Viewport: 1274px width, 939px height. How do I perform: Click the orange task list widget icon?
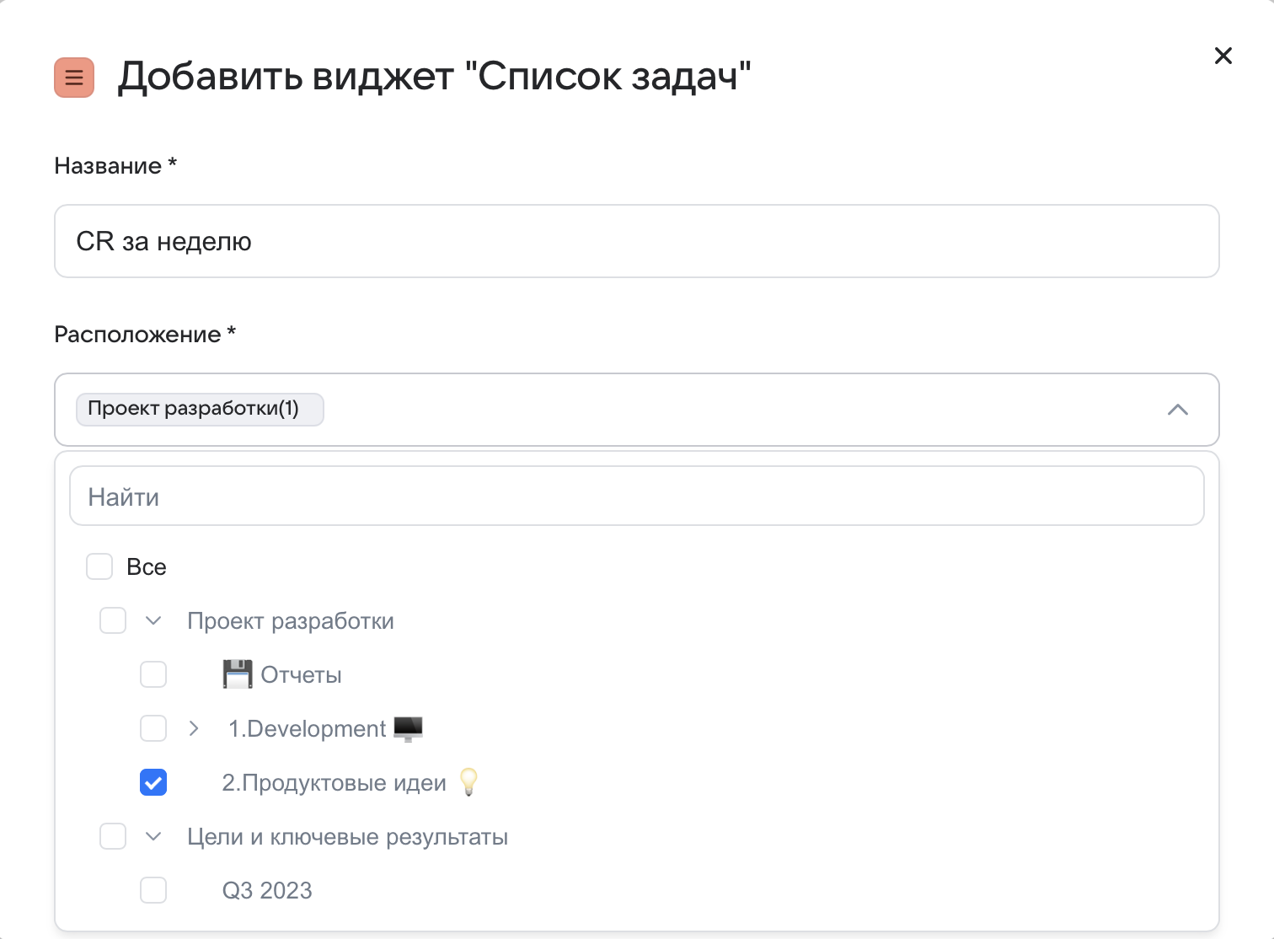point(74,78)
